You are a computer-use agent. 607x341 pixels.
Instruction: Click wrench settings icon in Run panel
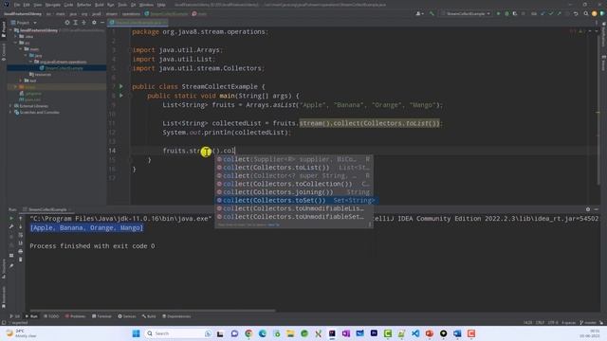click(11, 226)
